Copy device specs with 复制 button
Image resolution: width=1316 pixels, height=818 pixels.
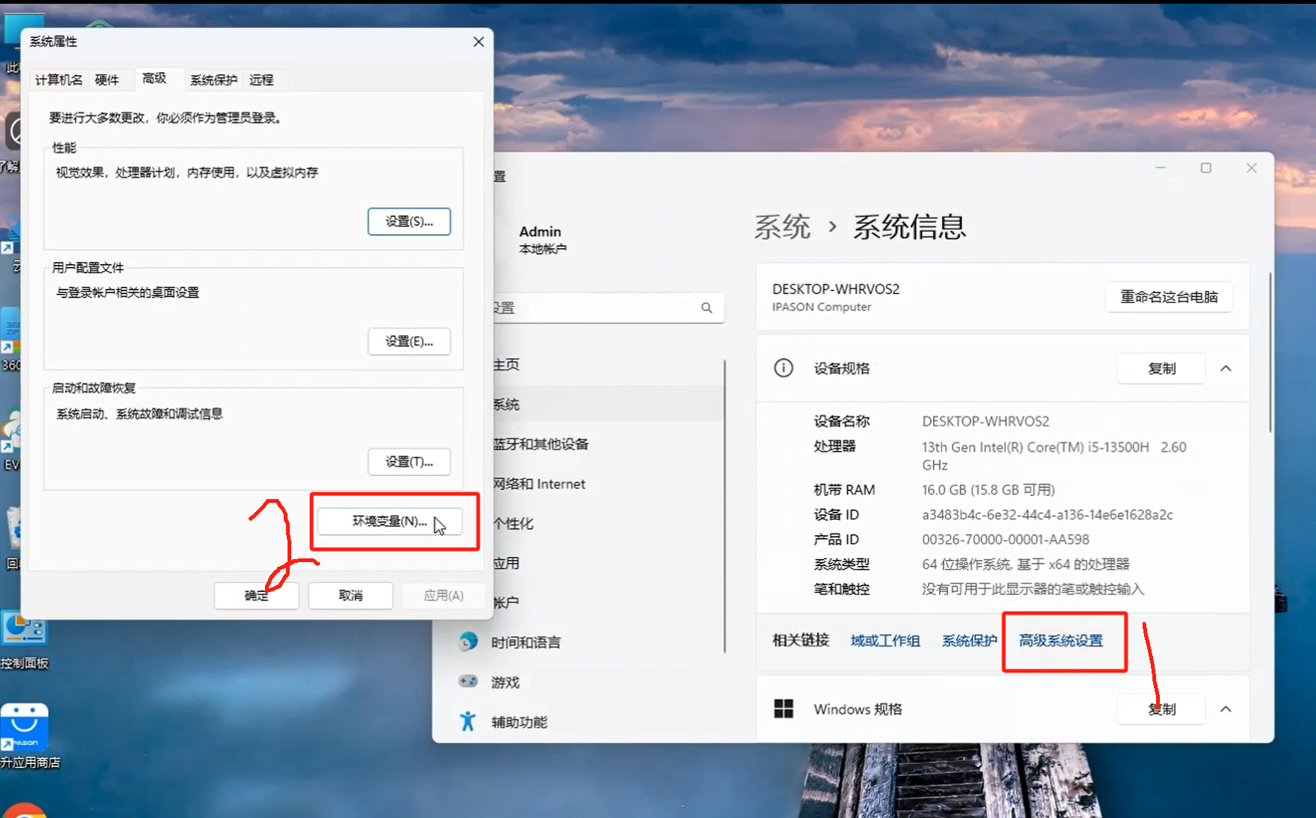point(1161,368)
